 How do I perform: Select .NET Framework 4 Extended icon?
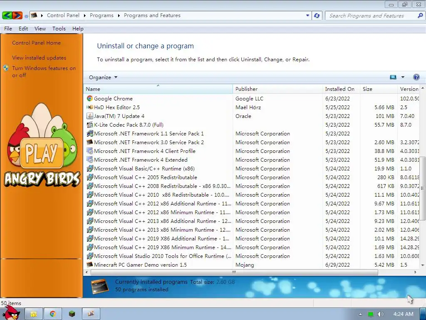[x=90, y=160]
